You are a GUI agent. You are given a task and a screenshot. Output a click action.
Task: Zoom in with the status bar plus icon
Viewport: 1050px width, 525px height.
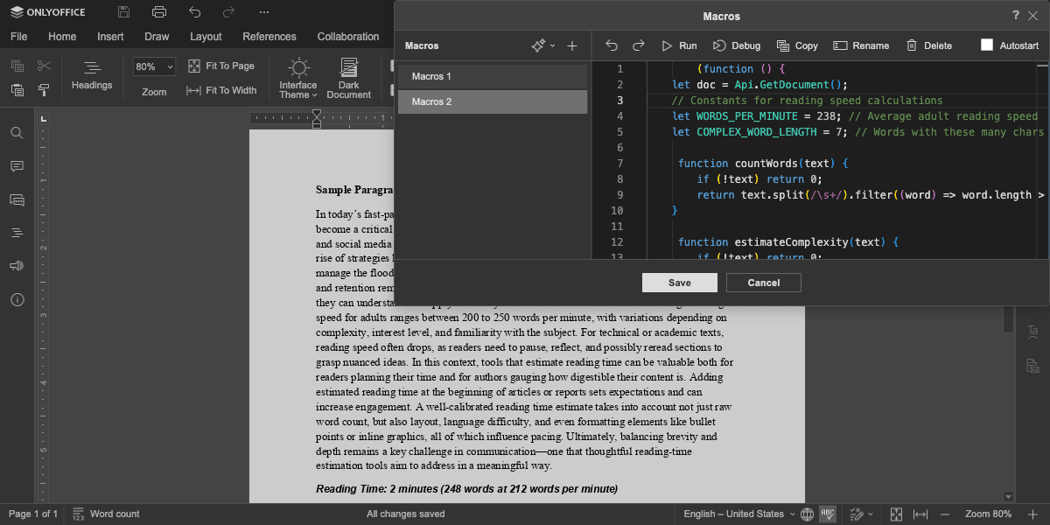click(1032, 514)
